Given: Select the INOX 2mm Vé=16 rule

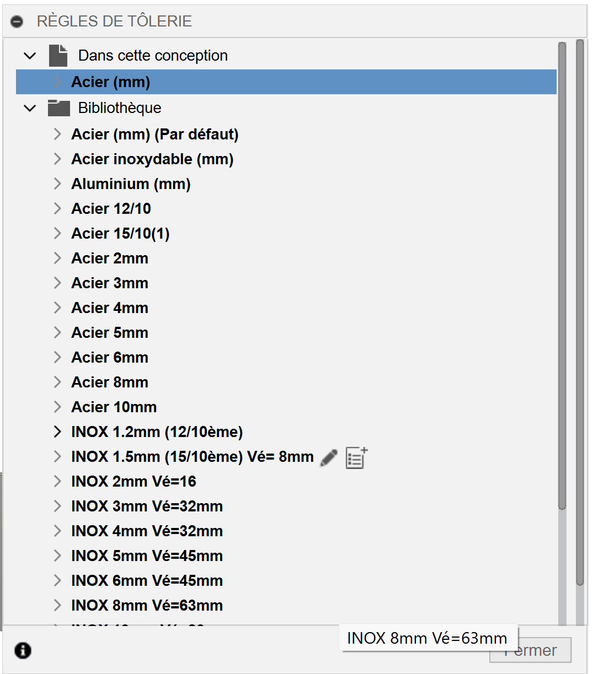Looking at the screenshot, I should point(133,482).
